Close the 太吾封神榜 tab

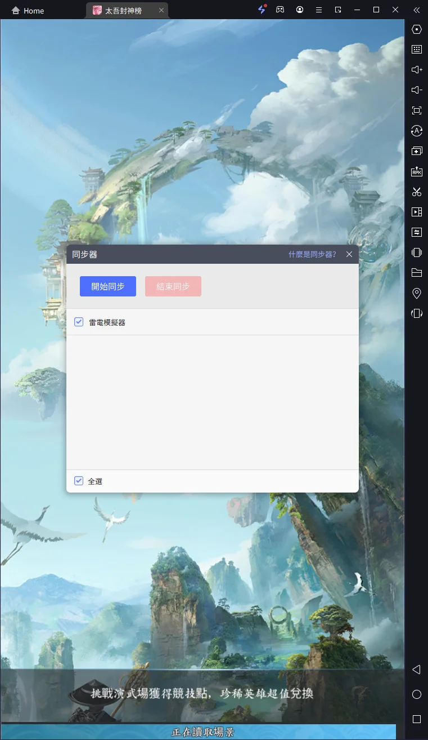pos(161,10)
